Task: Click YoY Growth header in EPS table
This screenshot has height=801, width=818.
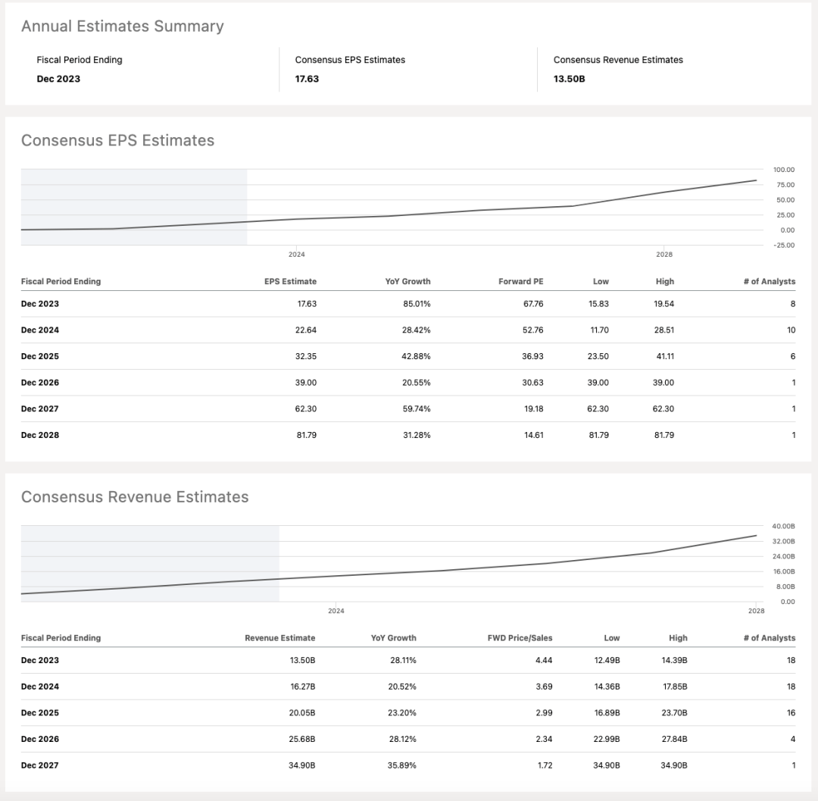Action: click(407, 281)
